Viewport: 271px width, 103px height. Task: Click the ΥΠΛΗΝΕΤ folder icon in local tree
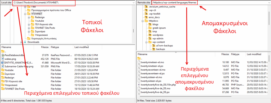29,14
